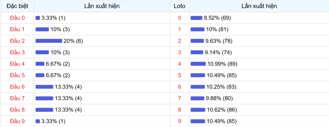Click the 20% (6) progress bar
Screen dimensions: 329x127
pyautogui.click(x=49, y=41)
